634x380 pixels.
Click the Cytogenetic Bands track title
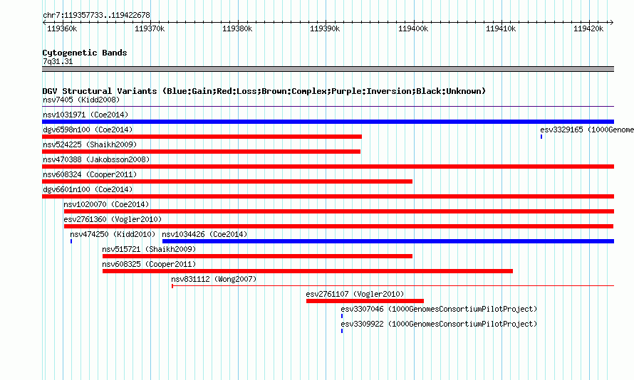point(85,53)
